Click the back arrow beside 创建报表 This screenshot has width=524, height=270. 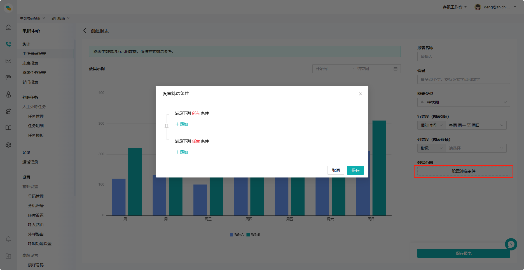tap(85, 30)
